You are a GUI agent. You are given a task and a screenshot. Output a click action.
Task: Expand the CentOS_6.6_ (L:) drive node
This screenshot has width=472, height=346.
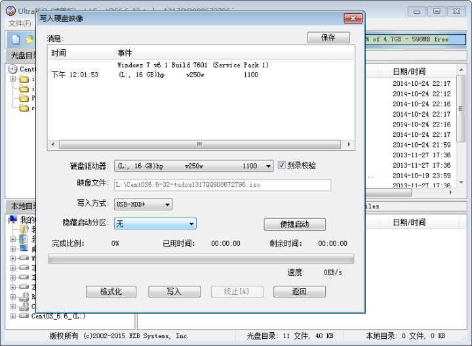(13, 316)
